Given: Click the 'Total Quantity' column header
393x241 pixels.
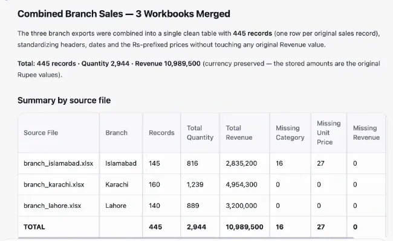Looking at the screenshot, I should 200,133.
